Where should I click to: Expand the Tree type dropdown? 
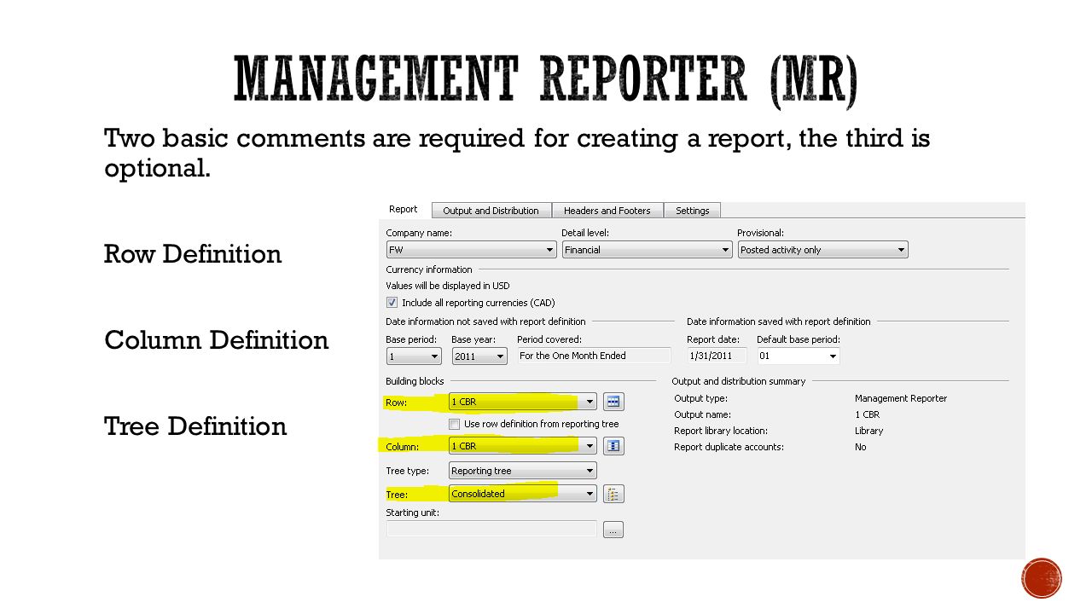523,471
